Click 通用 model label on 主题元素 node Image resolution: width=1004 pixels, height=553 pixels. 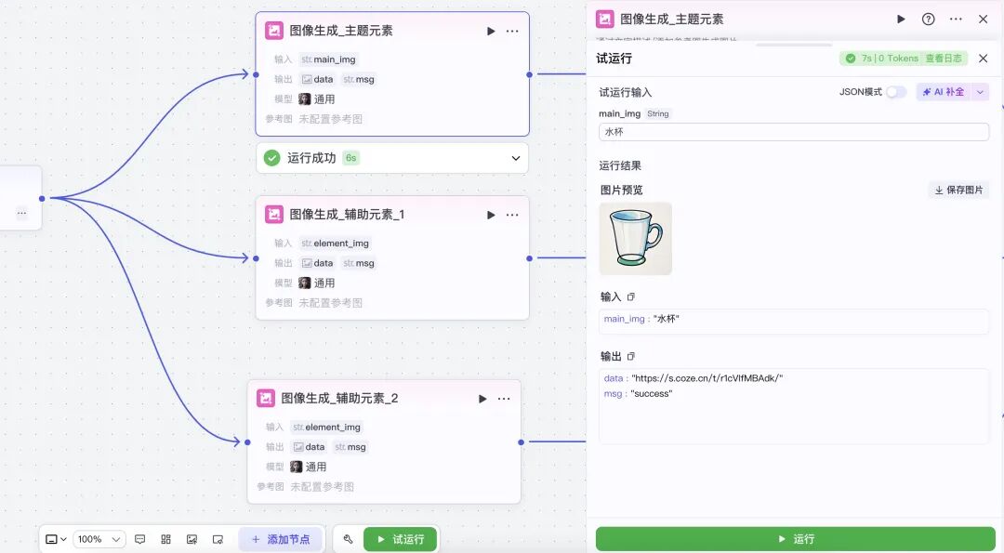[x=324, y=99]
